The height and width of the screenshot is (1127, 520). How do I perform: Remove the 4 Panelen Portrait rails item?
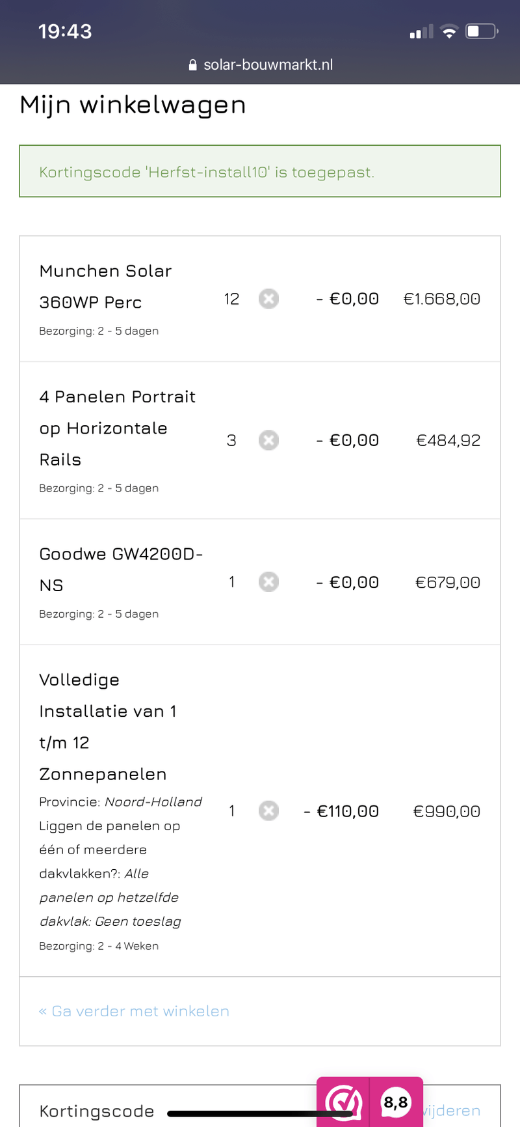268,440
